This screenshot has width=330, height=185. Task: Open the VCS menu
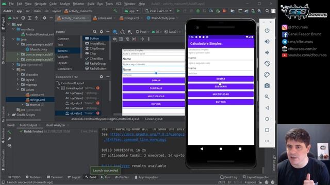[x=119, y=4]
